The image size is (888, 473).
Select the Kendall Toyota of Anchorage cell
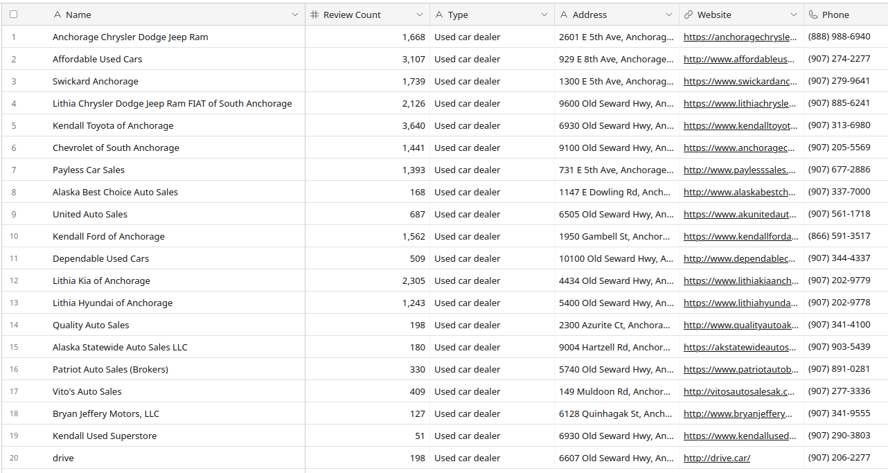[177, 125]
